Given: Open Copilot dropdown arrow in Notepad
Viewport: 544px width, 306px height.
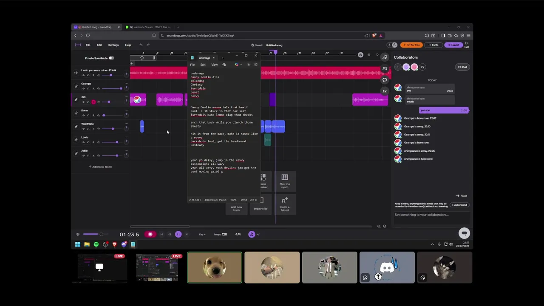Looking at the screenshot, I should (x=241, y=65).
